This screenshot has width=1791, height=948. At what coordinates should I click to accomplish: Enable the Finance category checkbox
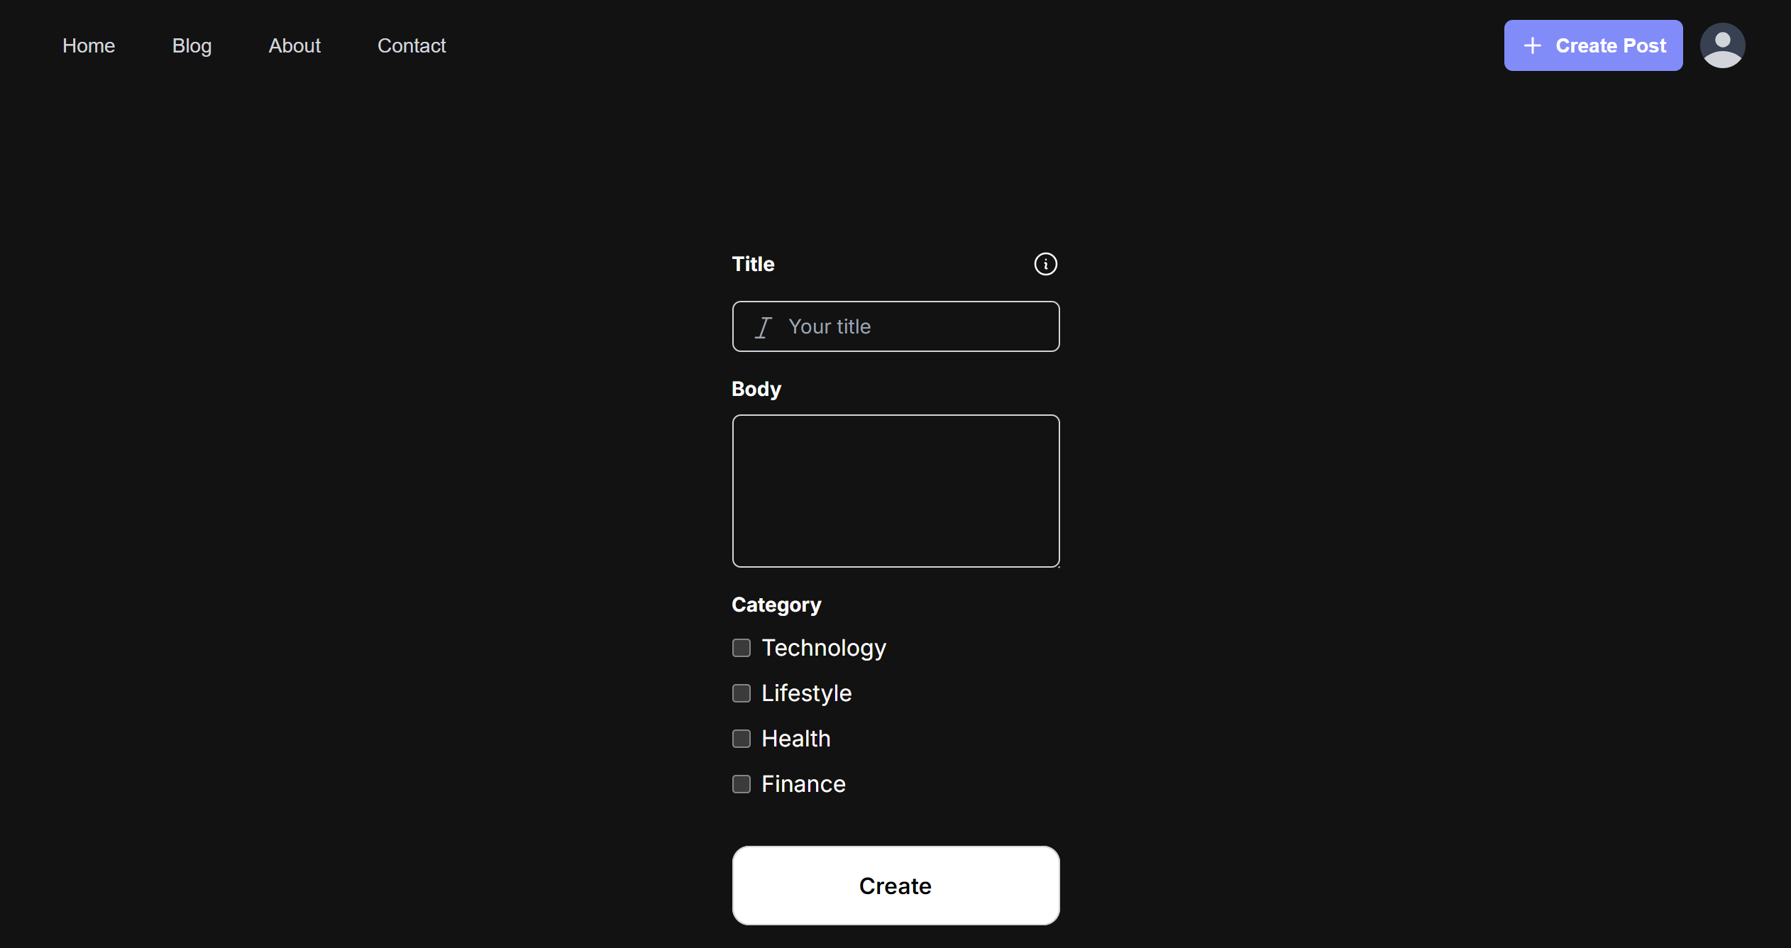tap(742, 783)
